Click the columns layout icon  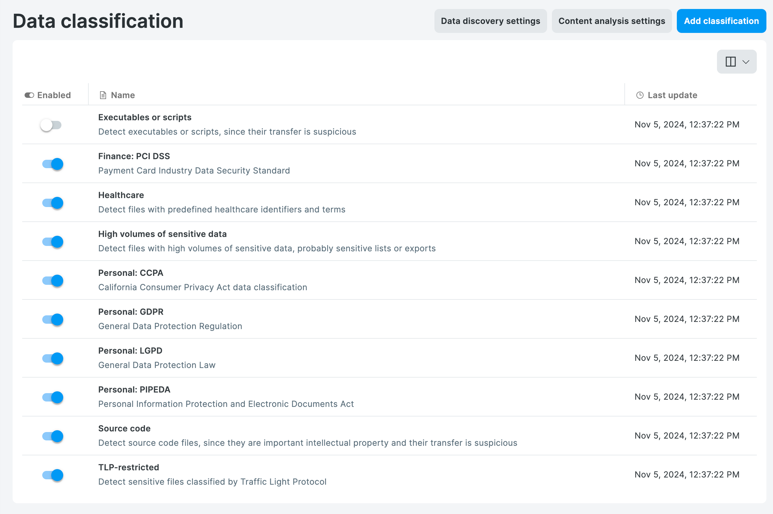[731, 62]
